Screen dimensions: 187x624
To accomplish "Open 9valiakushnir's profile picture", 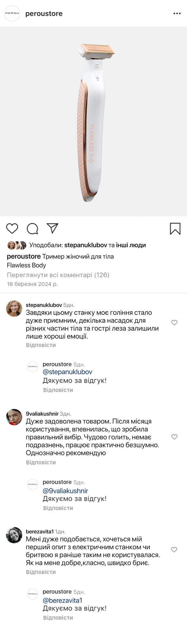I will coord(14,417).
